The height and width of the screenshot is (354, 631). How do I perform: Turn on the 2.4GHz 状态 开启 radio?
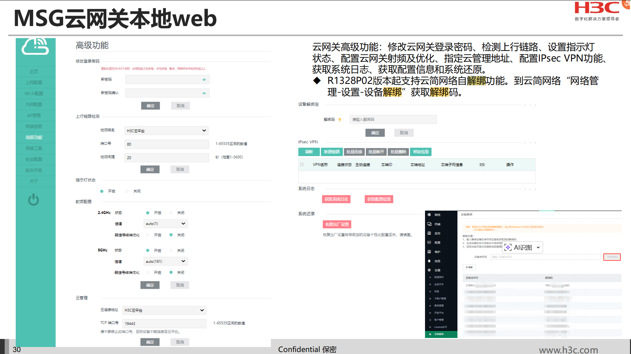coord(148,213)
